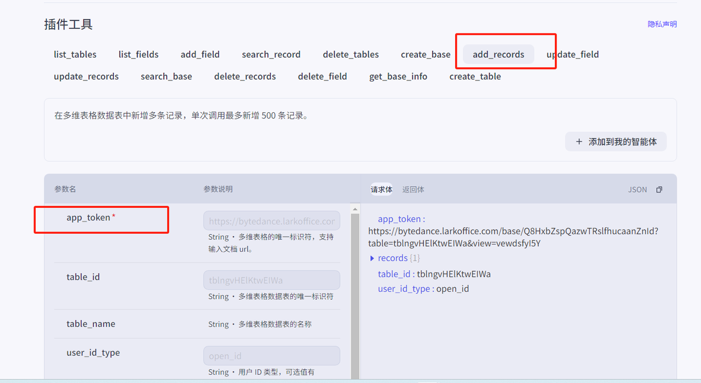The image size is (701, 383).
Task: Open the create_base tool
Action: click(x=426, y=55)
